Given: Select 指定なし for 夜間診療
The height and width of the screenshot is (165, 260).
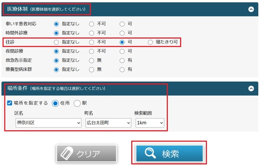Looking at the screenshot, I should pyautogui.click(x=56, y=51).
